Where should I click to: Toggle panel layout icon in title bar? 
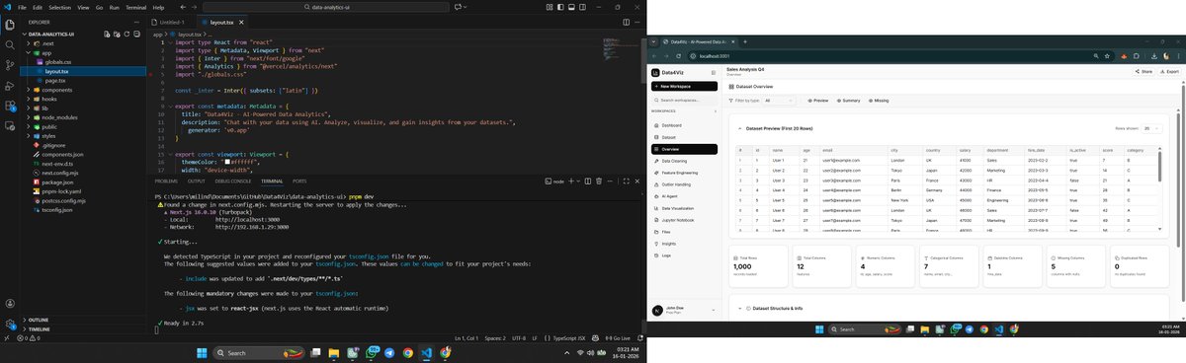[571, 7]
